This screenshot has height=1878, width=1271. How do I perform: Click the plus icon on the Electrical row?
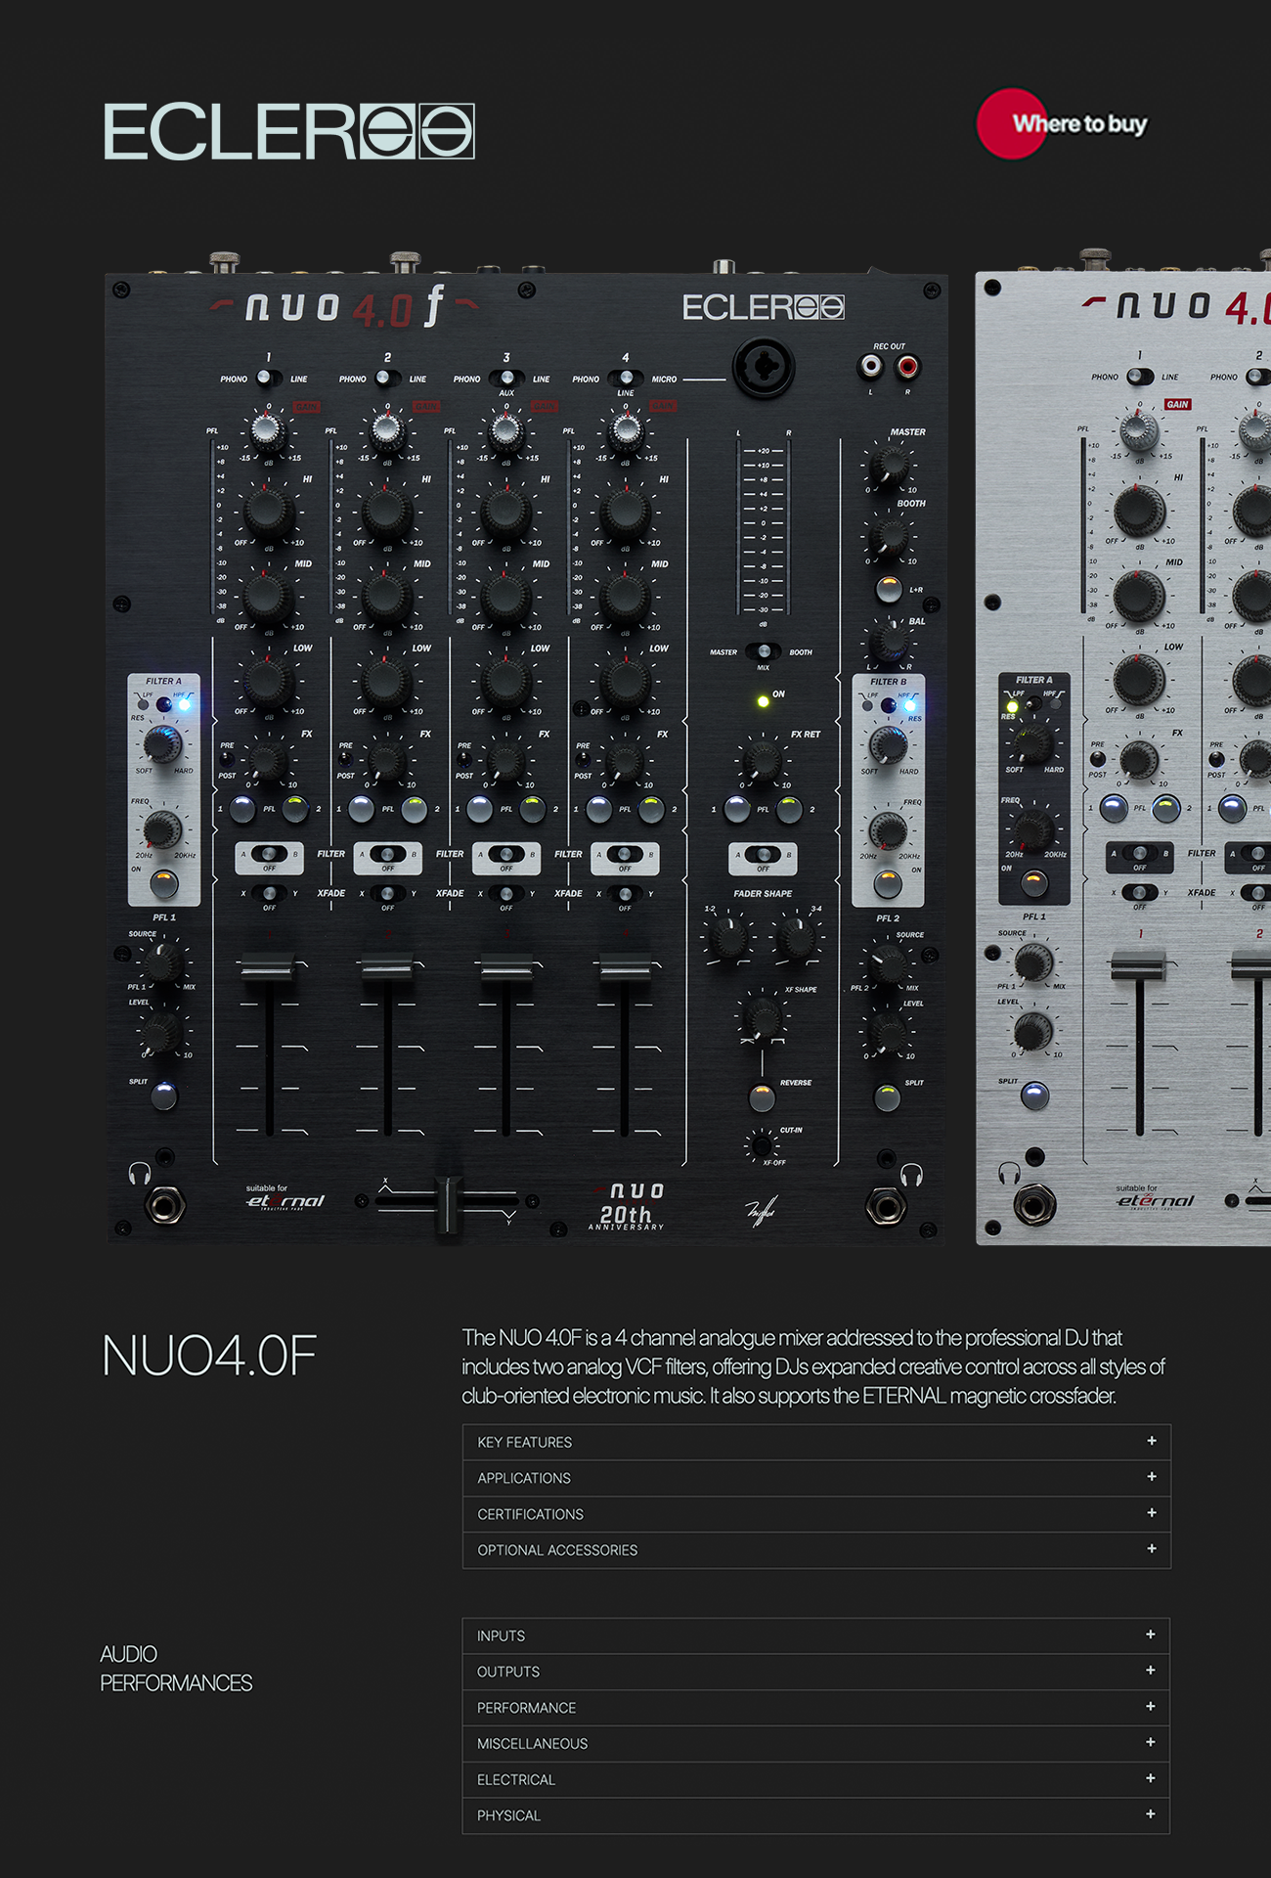click(1150, 1778)
